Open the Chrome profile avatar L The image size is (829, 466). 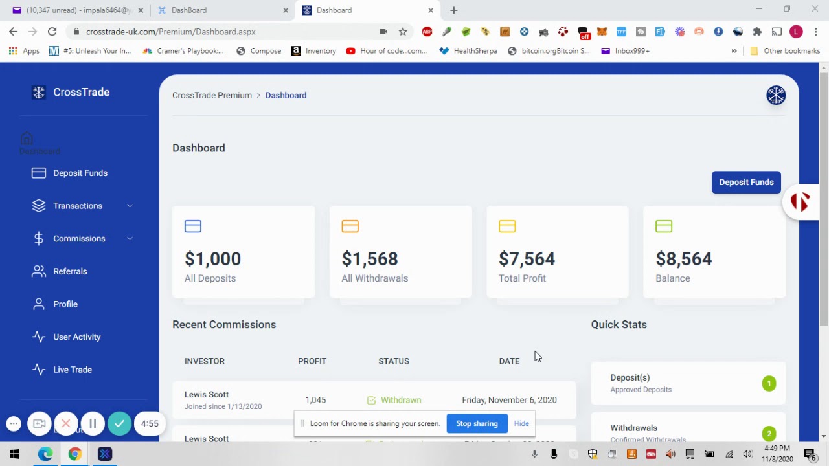point(796,31)
